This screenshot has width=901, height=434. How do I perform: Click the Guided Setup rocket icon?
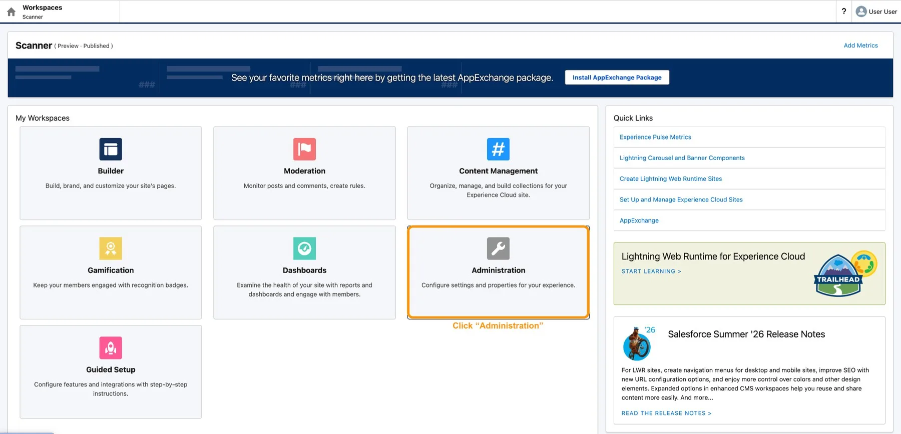click(x=111, y=348)
